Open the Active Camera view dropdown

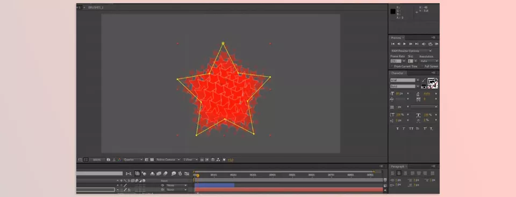(x=168, y=160)
